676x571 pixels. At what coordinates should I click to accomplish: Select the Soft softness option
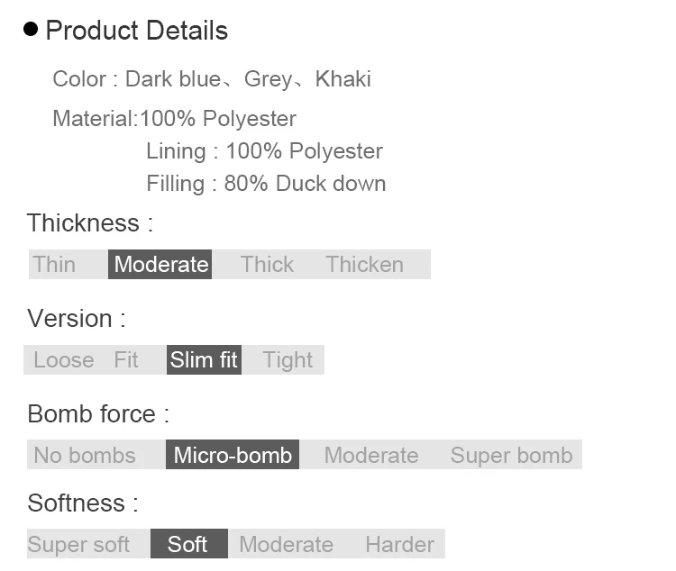(189, 543)
